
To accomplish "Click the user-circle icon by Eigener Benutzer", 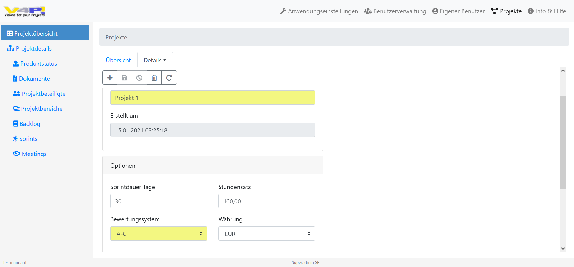I will 435,11.
